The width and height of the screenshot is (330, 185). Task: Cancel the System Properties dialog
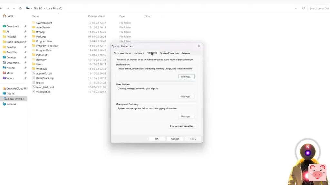pyautogui.click(x=175, y=139)
